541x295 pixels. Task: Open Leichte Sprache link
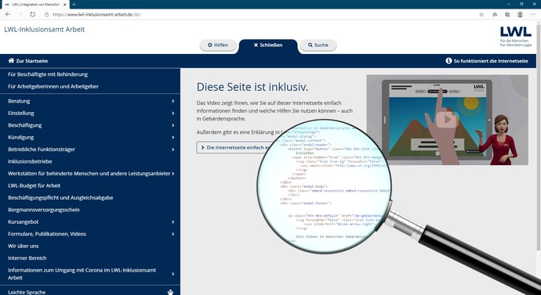tap(27, 292)
